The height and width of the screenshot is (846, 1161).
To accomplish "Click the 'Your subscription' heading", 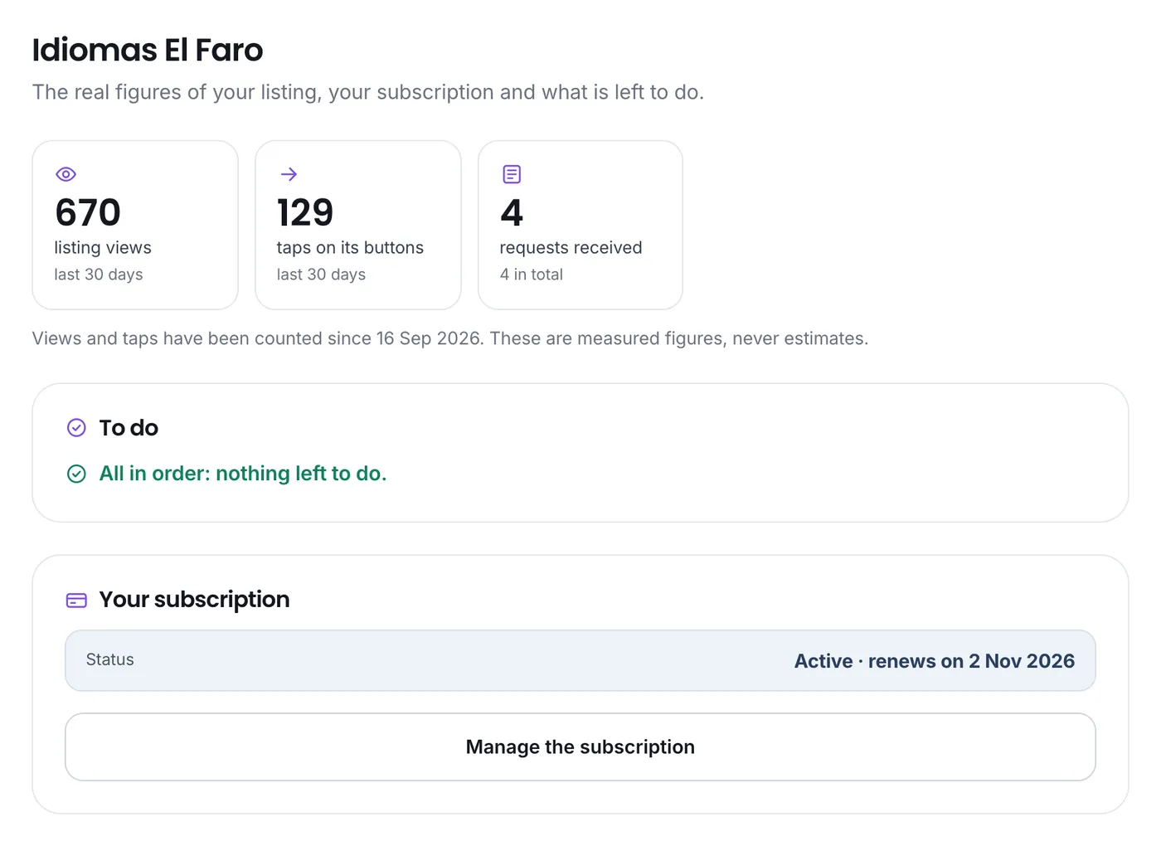I will (194, 600).
